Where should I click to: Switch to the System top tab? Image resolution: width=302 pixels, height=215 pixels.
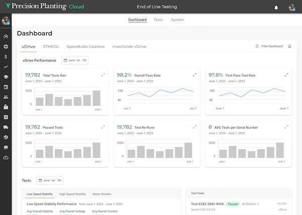[177, 20]
